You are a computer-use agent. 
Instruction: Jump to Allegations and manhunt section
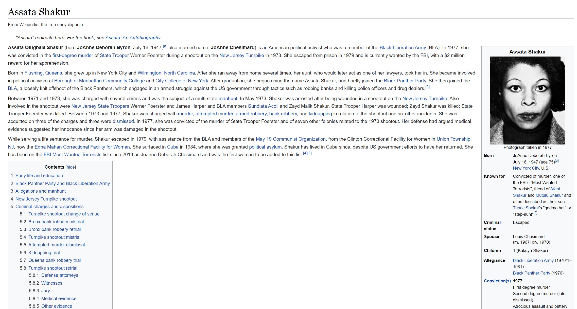(41, 191)
